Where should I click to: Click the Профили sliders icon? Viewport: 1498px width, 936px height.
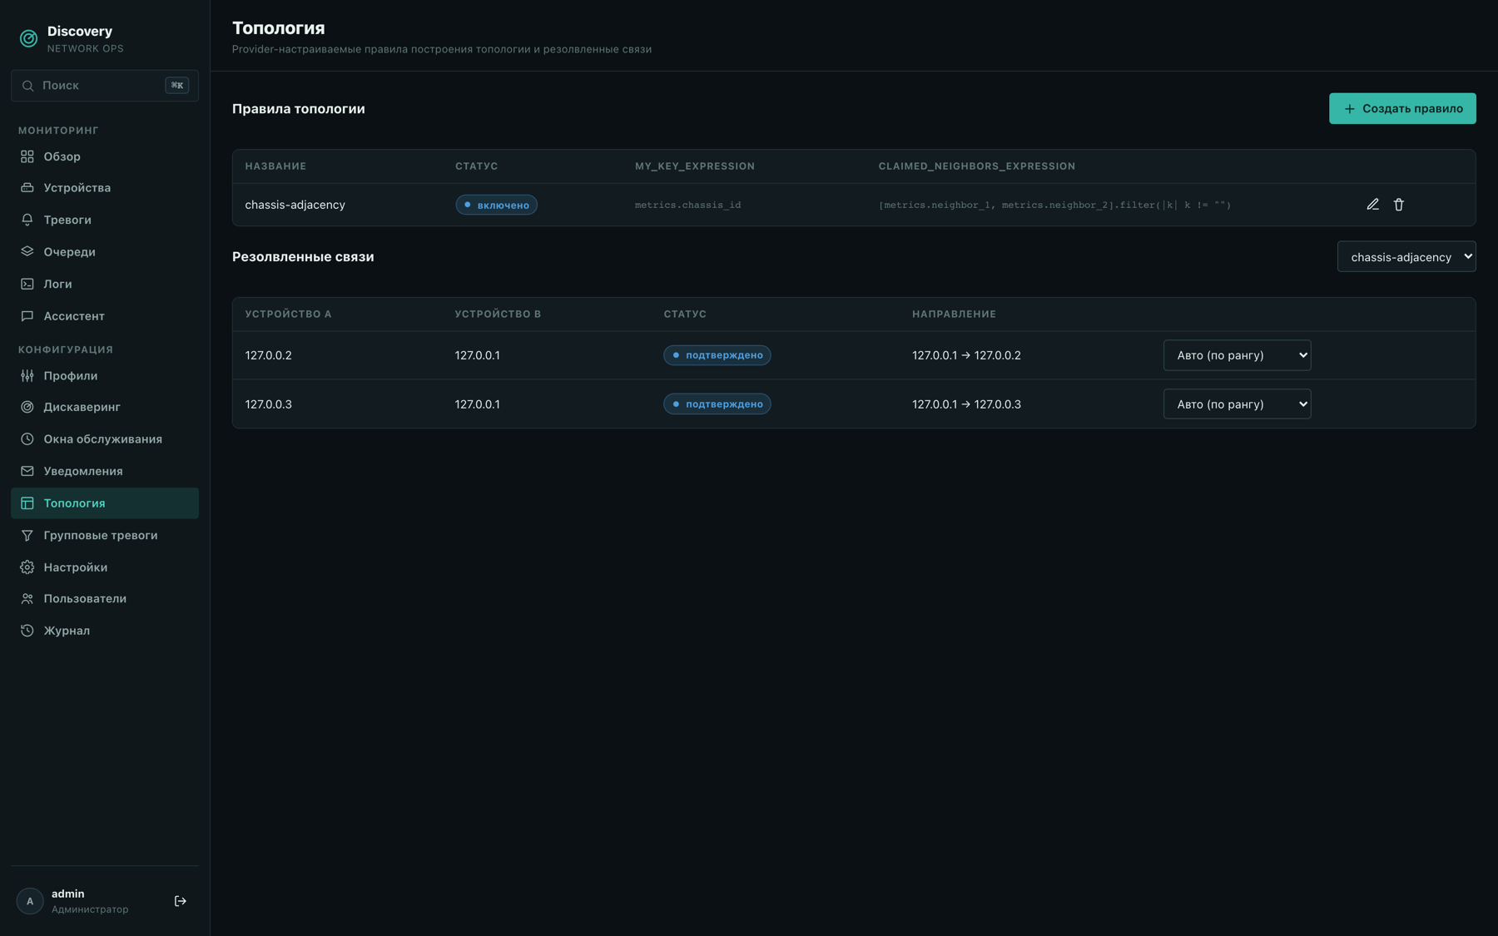pyautogui.click(x=27, y=376)
